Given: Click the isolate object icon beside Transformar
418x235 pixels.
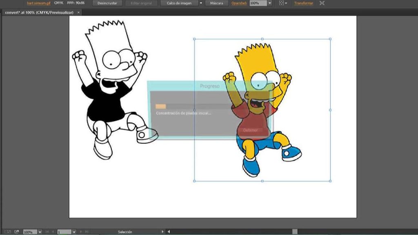Looking at the screenshot, I should point(322,3).
